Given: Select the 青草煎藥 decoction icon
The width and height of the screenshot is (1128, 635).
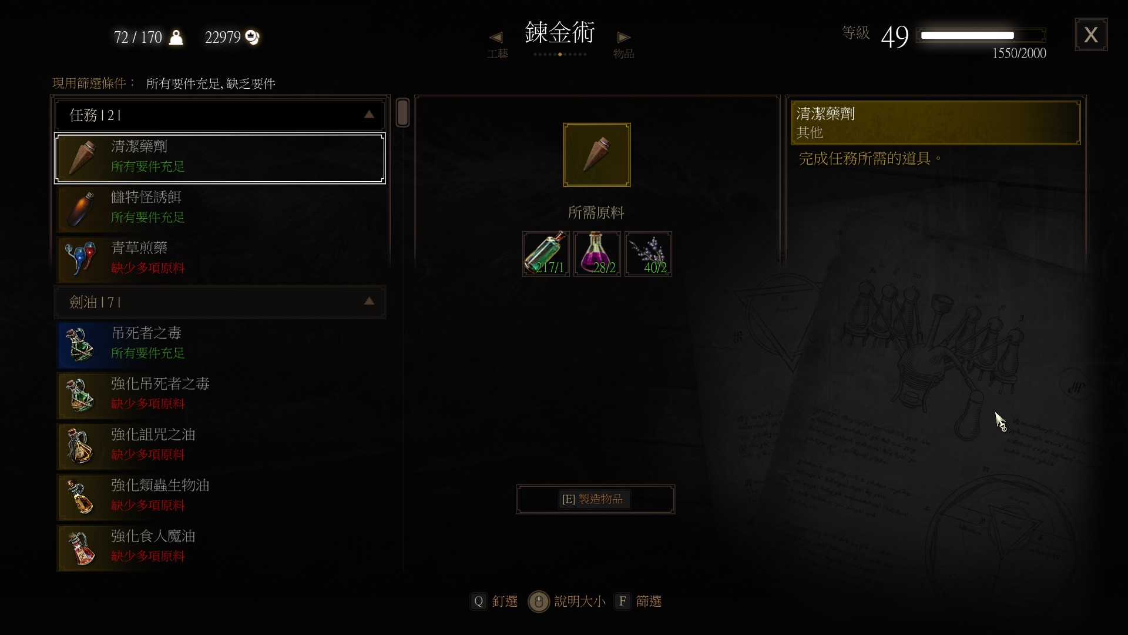Looking at the screenshot, I should (81, 259).
